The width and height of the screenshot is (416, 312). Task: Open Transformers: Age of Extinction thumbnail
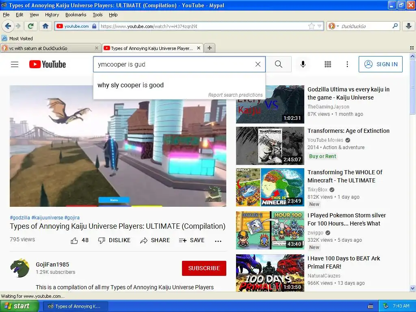(270, 146)
